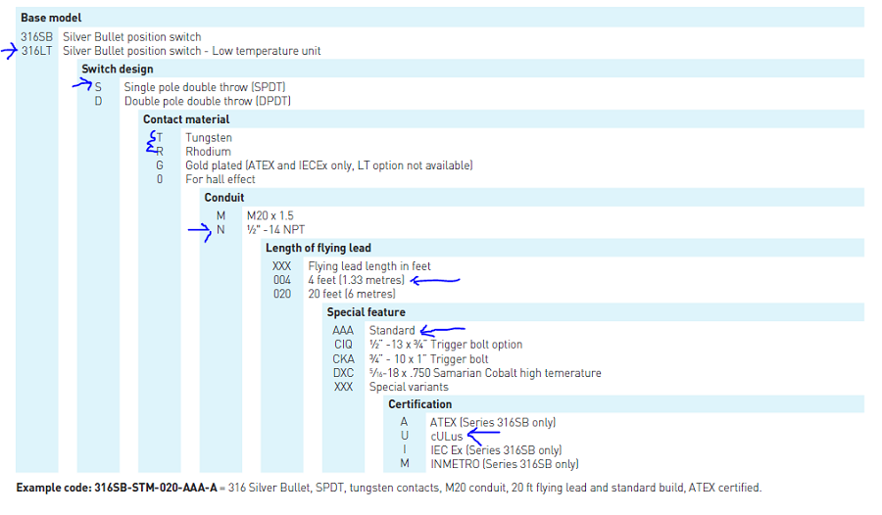The width and height of the screenshot is (882, 515).
Task: Select '½" -13 x ¾" Trigger bolt option' text
Action: click(446, 345)
